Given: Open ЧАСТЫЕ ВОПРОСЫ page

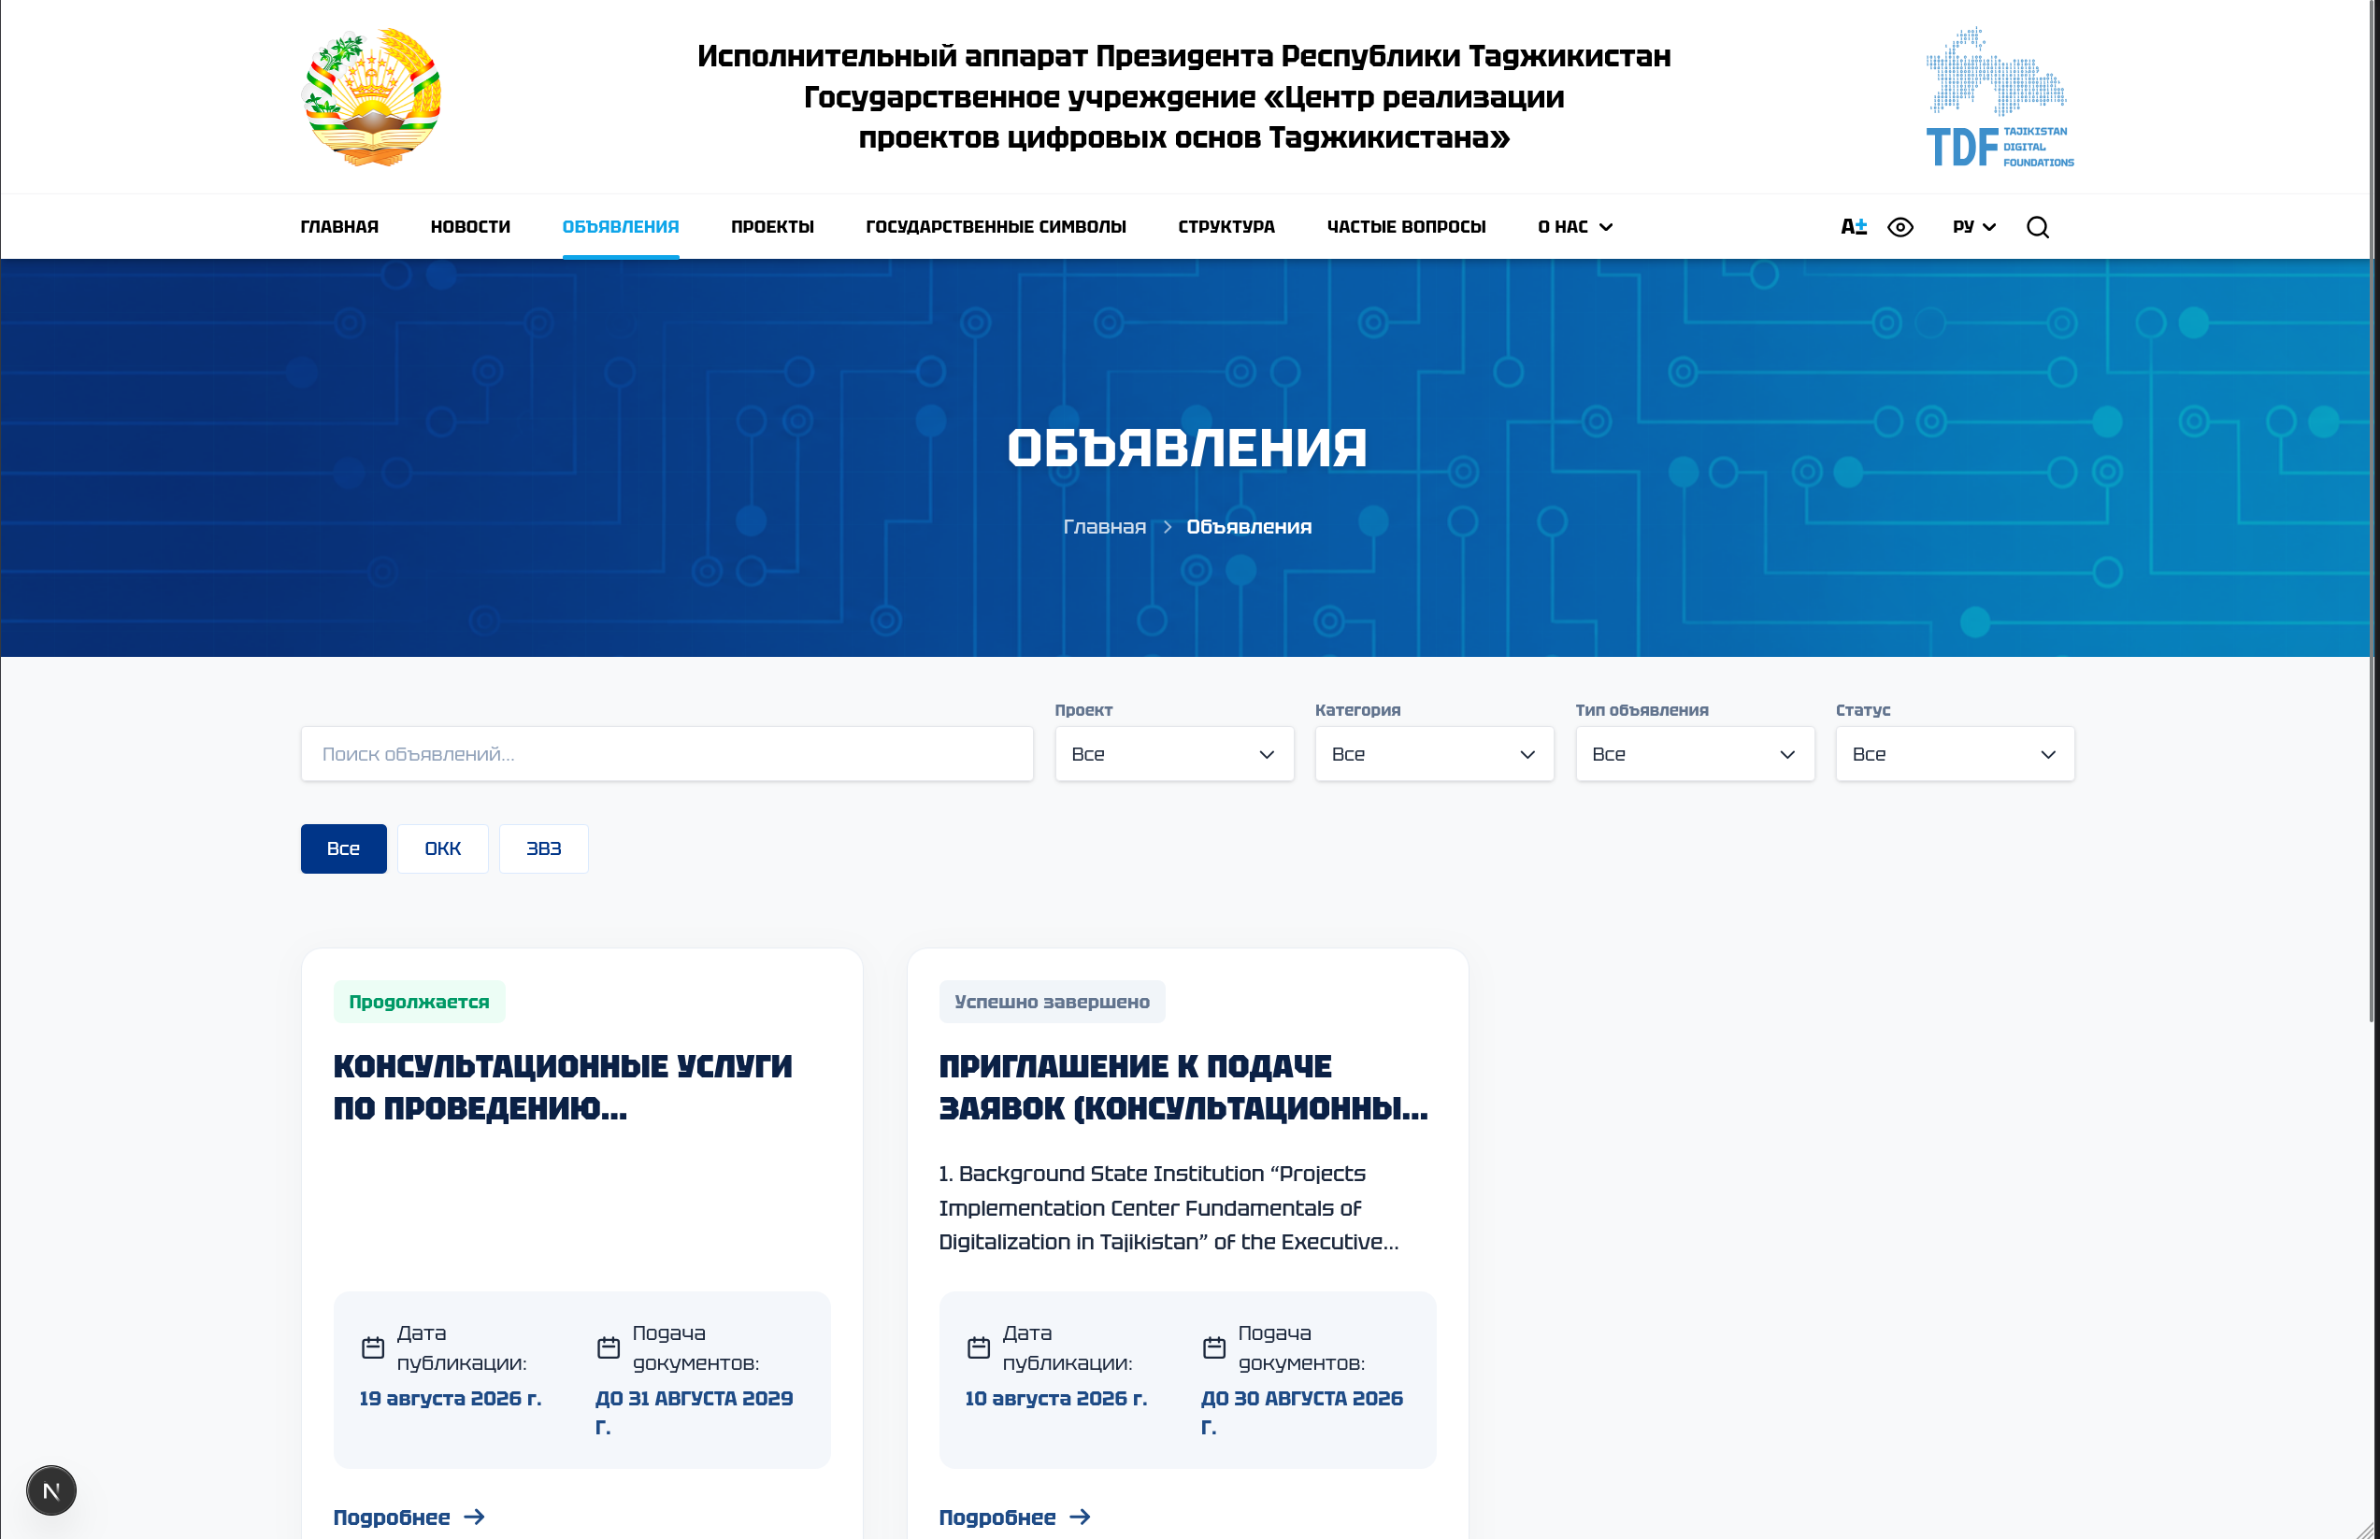Looking at the screenshot, I should tap(1407, 227).
